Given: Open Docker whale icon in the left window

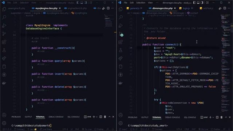Looking at the screenshot, I should (4, 83).
